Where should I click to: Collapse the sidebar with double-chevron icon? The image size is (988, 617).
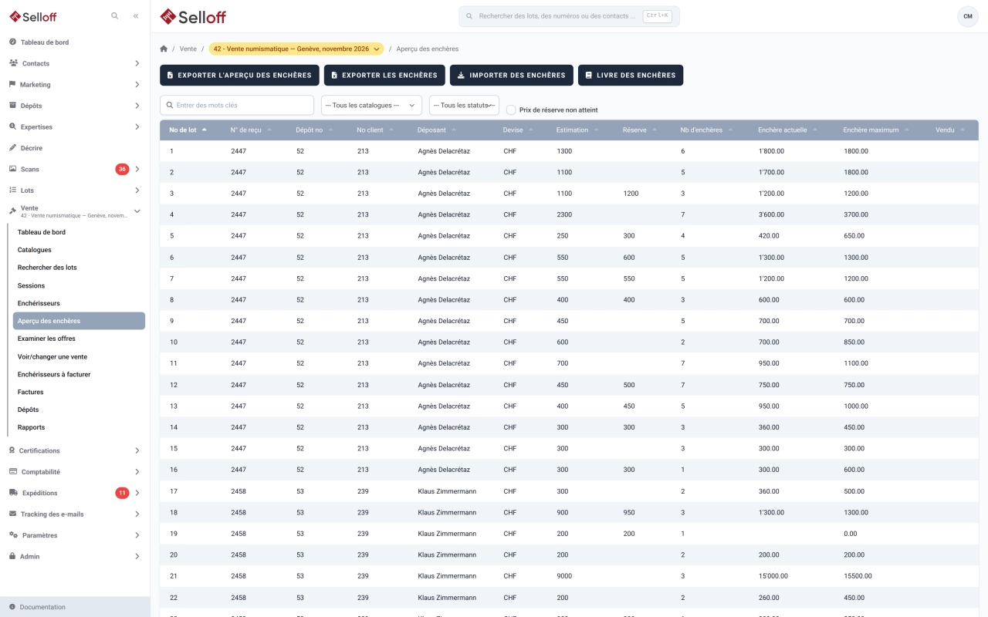[136, 15]
